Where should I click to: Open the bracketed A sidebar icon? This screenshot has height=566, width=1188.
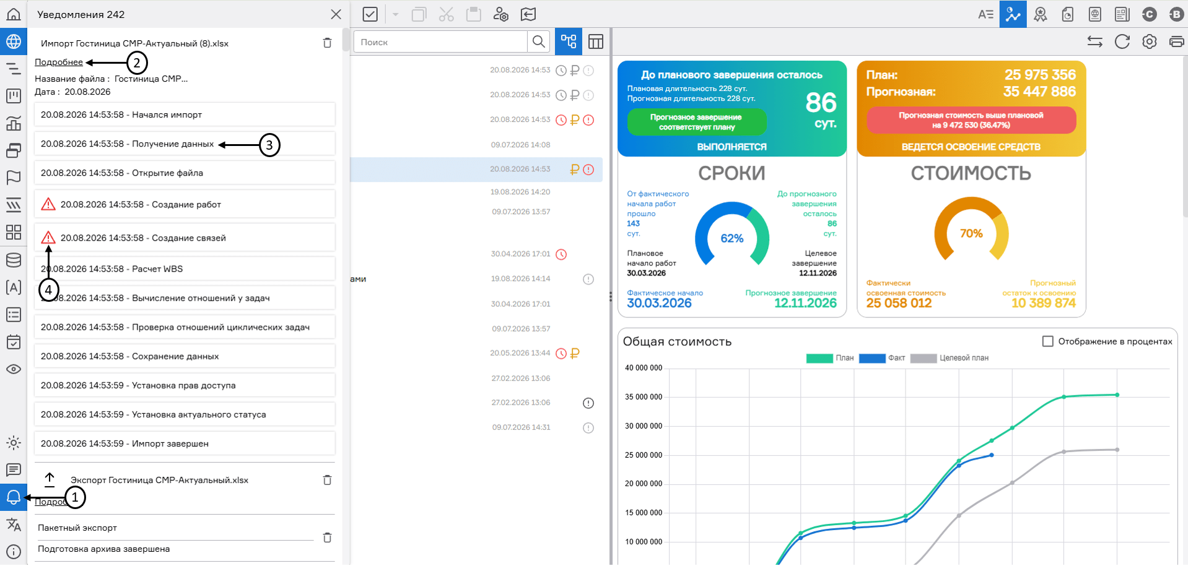point(14,287)
